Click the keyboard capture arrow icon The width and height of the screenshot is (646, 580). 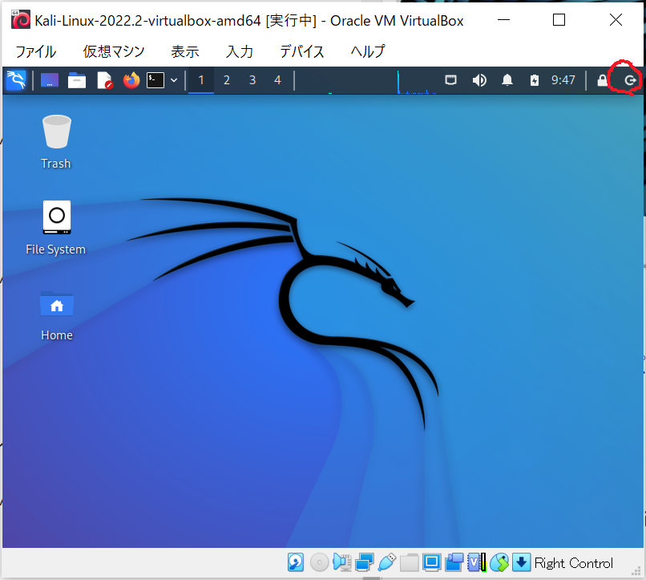[x=521, y=562]
